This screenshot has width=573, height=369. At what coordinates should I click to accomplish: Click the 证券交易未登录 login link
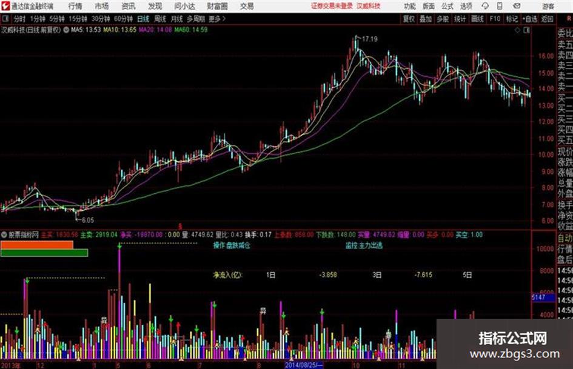[x=332, y=6]
